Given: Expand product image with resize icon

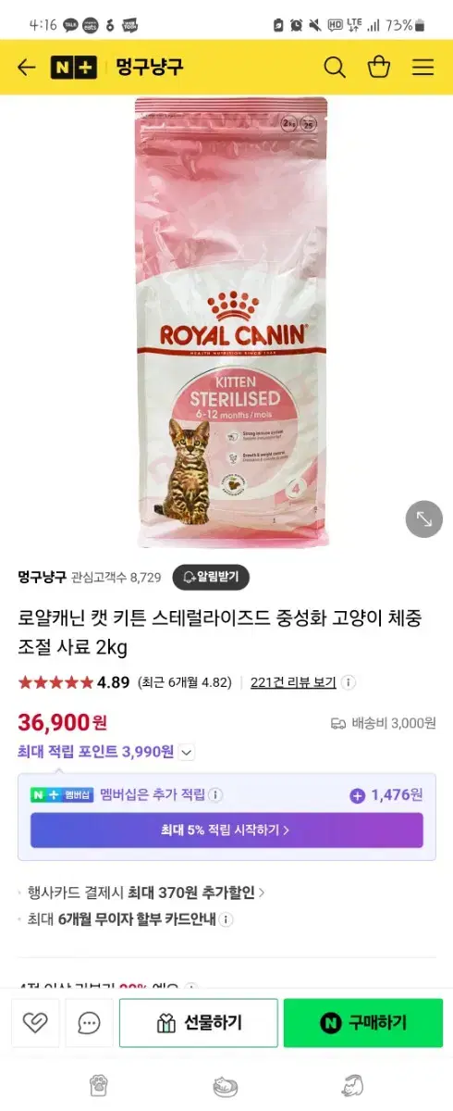Looking at the screenshot, I should coord(424,518).
